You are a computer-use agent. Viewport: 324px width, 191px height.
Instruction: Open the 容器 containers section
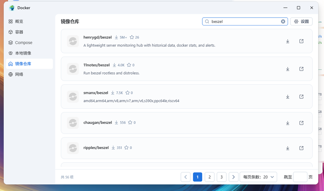pyautogui.click(x=29, y=32)
